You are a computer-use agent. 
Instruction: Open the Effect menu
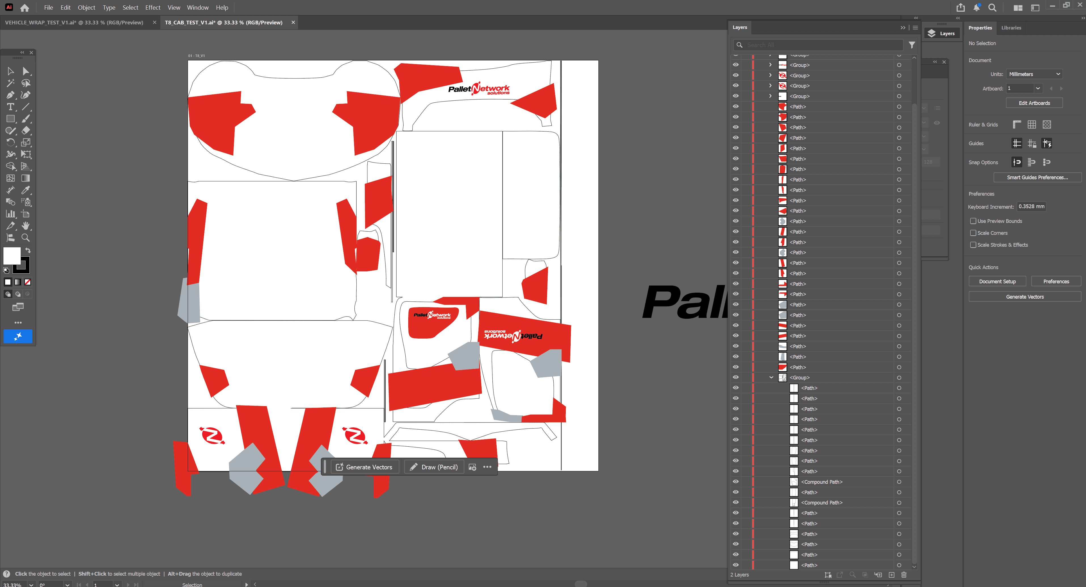[x=153, y=8]
